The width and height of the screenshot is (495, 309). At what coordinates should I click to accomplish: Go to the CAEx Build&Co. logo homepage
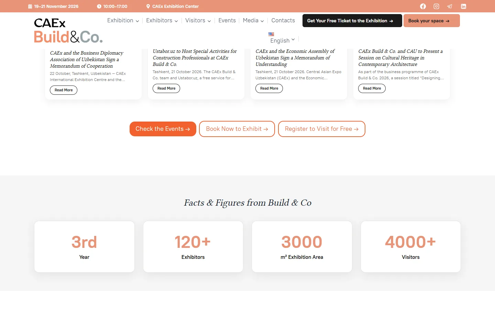[x=68, y=31]
